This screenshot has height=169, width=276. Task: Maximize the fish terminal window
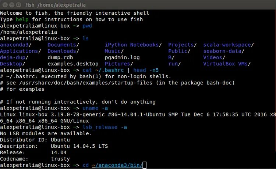point(18,5)
